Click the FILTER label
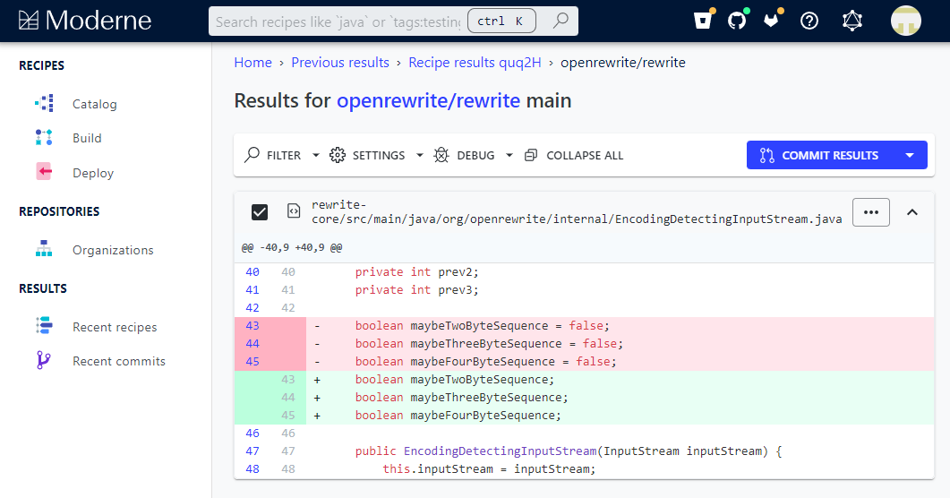 [x=284, y=156]
